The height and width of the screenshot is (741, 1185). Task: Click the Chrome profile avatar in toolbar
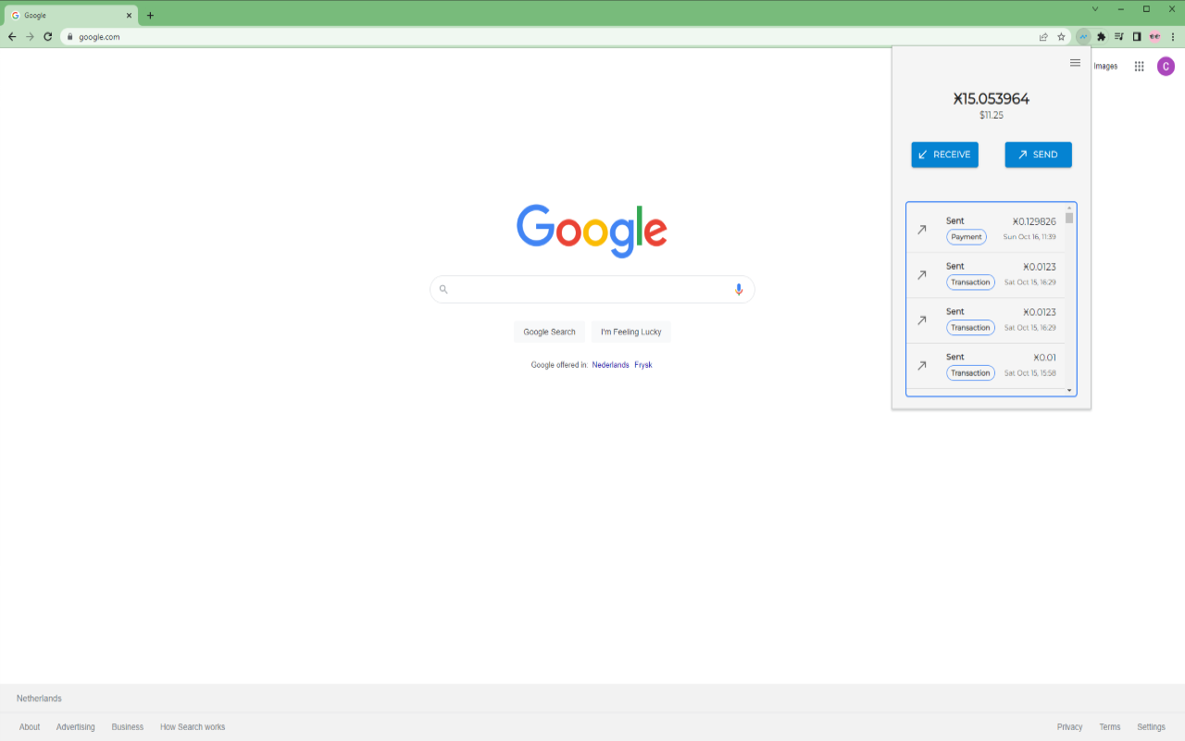point(1154,37)
